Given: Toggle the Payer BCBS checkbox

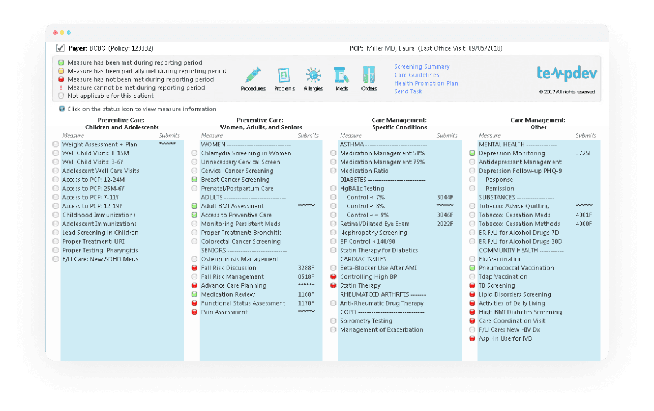Looking at the screenshot, I should click(60, 48).
